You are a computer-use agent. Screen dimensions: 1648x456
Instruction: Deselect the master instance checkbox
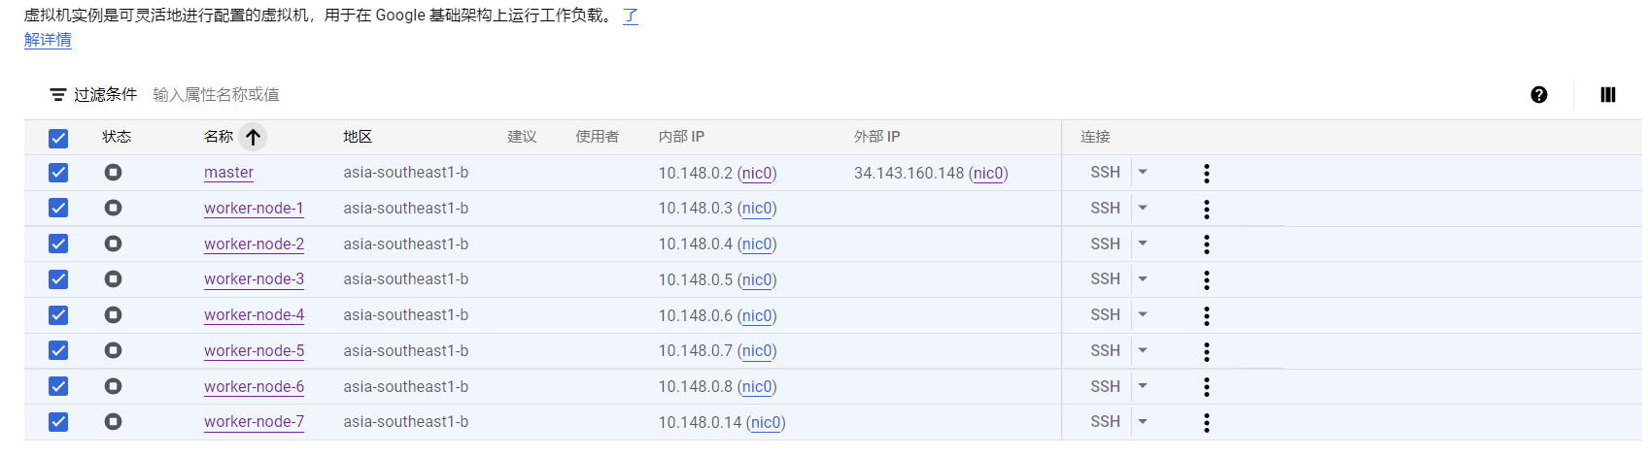pos(58,173)
